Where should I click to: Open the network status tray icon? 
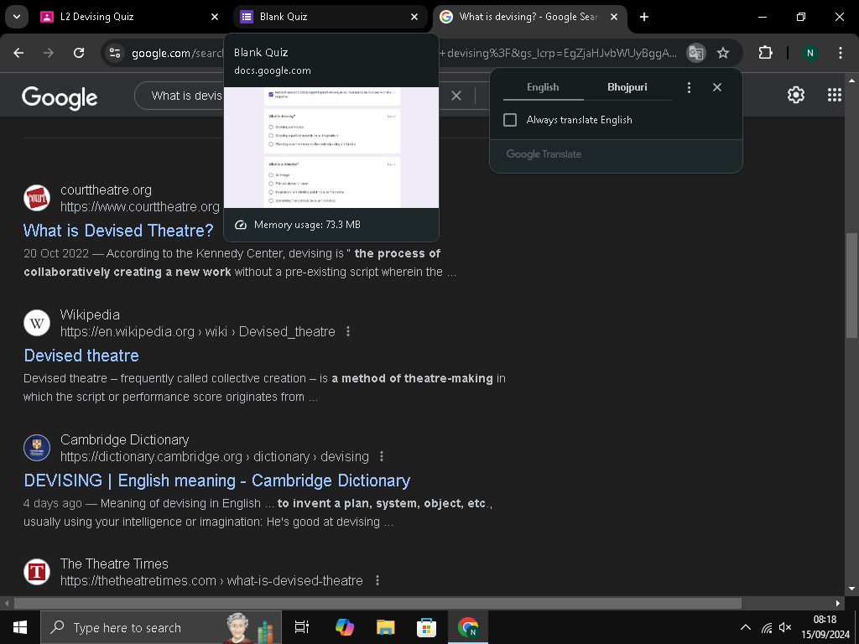[767, 627]
